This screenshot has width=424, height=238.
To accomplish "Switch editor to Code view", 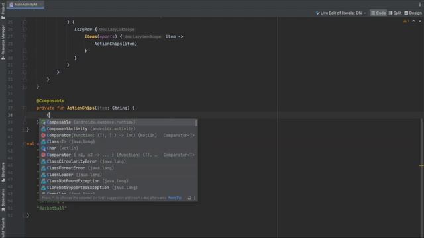I will 378,13.
